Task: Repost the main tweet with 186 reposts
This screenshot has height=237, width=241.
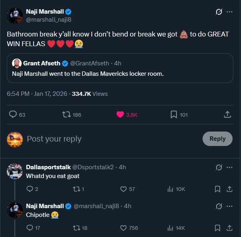Action: (67, 115)
